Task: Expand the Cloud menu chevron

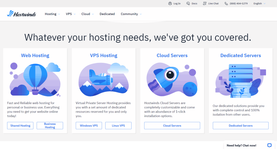Action: point(93,14)
